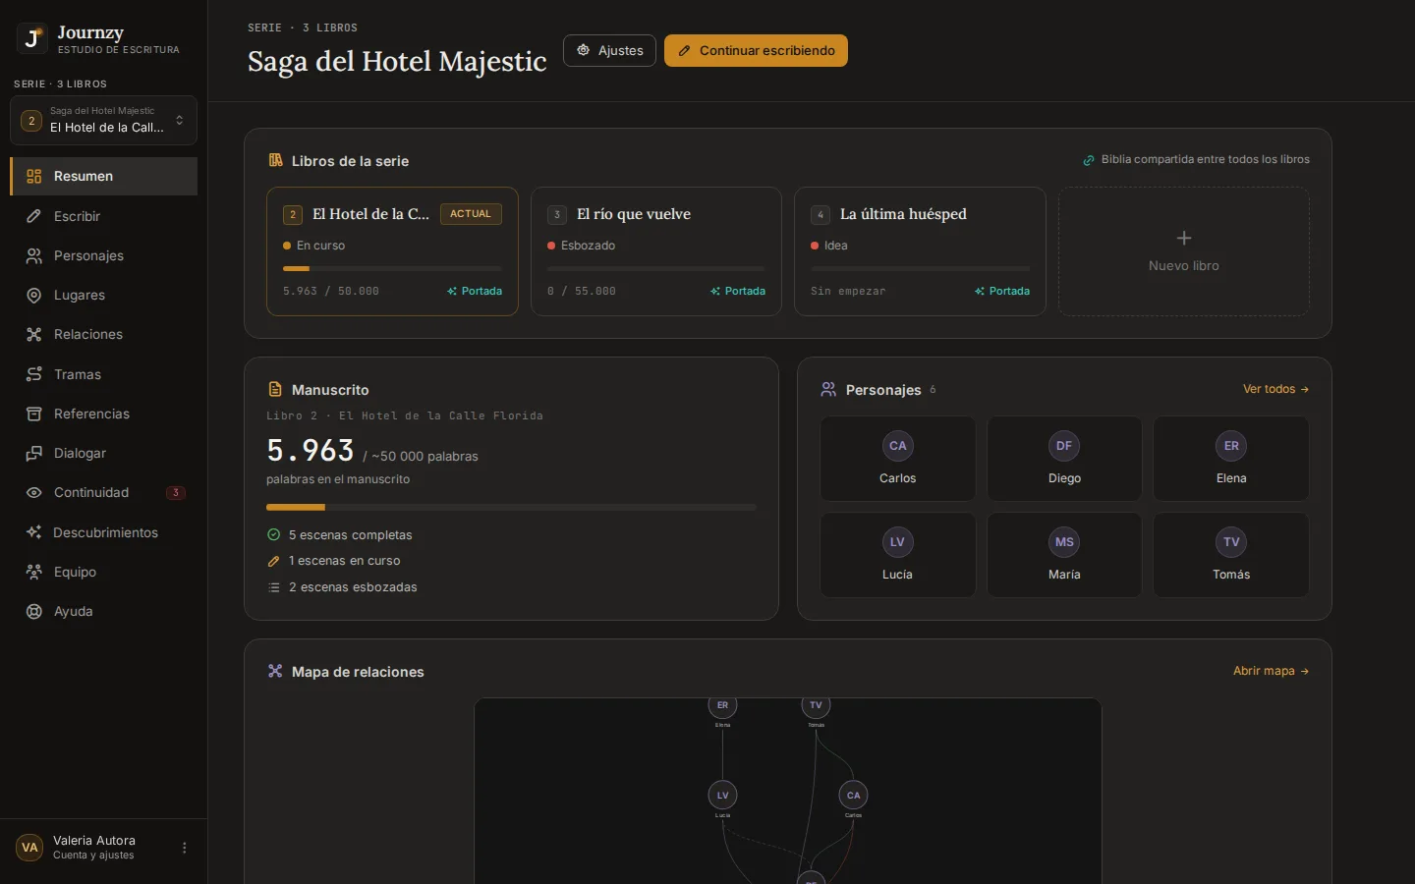Click the manuscript word count progress bar
Image resolution: width=1415 pixels, height=884 pixels.
coord(511,507)
